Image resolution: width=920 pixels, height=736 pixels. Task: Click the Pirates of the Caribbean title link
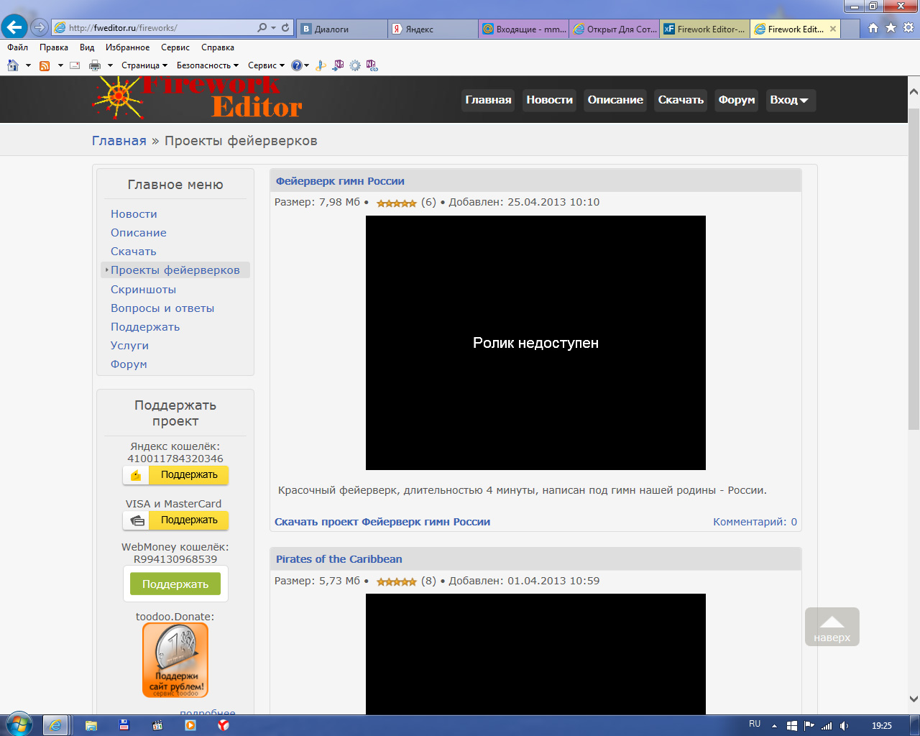coord(339,559)
